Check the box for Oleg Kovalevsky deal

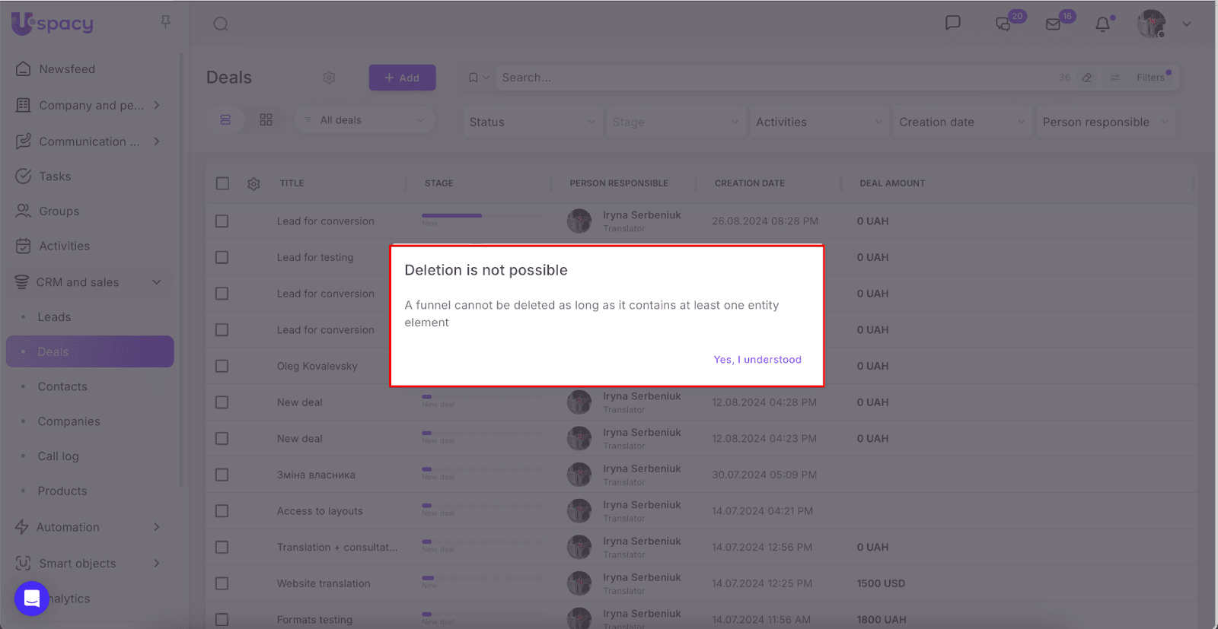tap(222, 366)
